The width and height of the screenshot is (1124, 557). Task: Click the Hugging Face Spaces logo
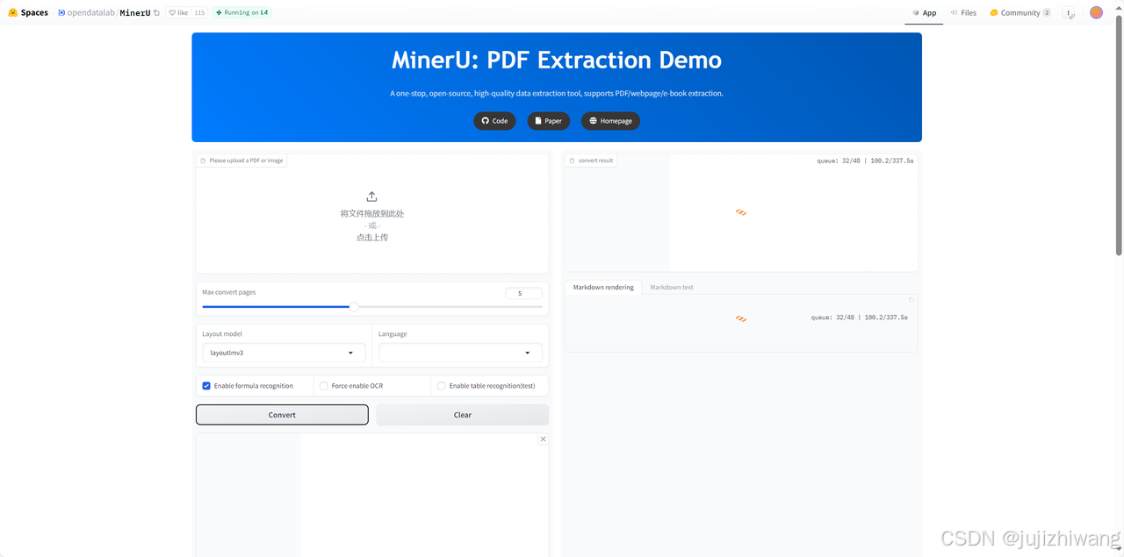pos(28,12)
